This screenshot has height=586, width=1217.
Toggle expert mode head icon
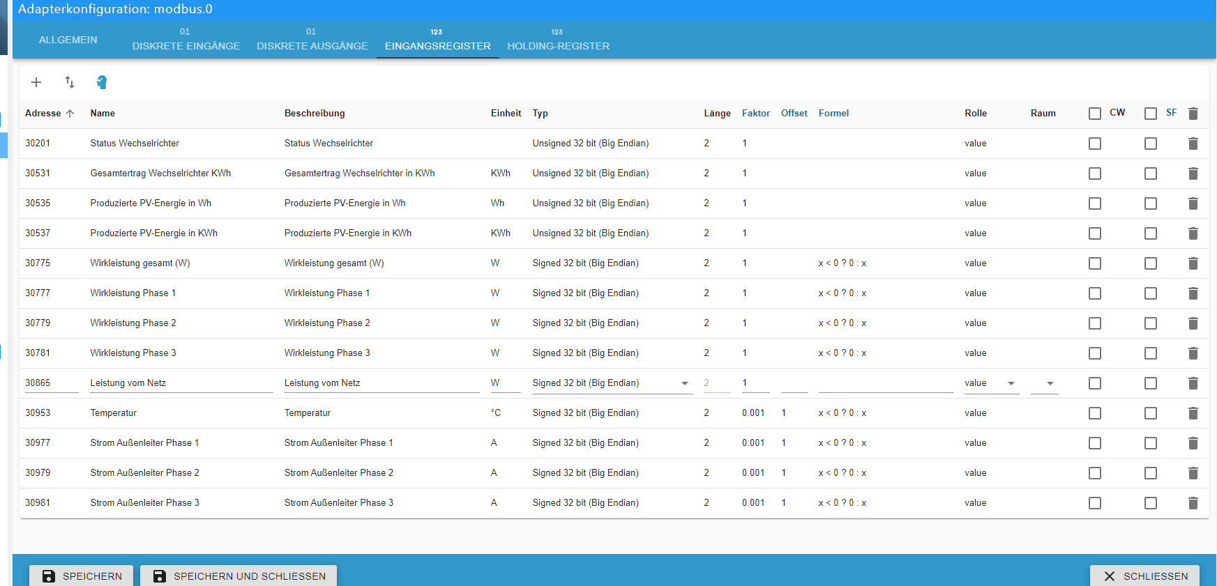[x=102, y=82]
